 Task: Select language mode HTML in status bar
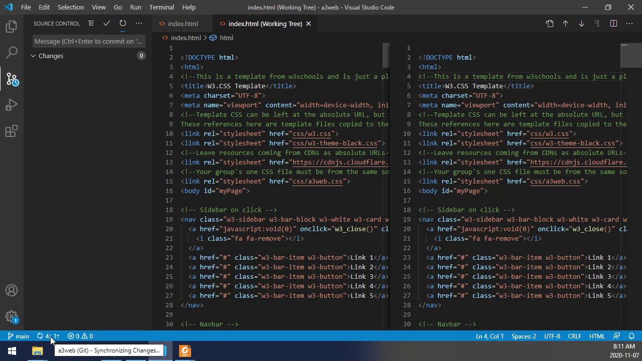(597, 336)
